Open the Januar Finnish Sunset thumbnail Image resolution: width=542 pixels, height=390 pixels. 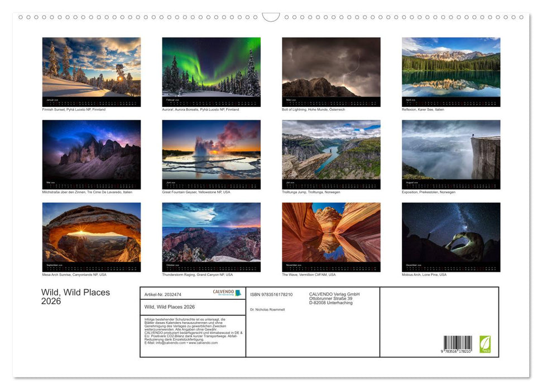click(x=91, y=70)
